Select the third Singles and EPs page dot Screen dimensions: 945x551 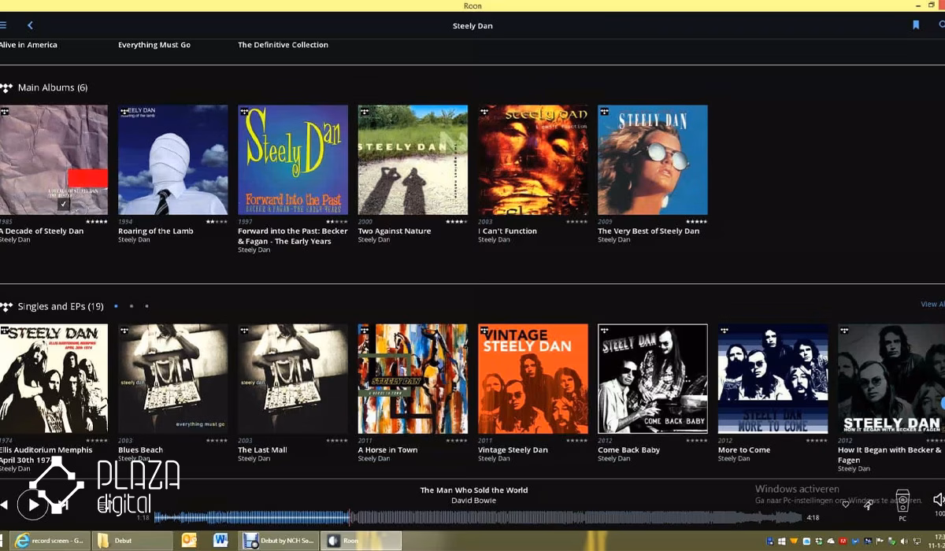tap(146, 306)
